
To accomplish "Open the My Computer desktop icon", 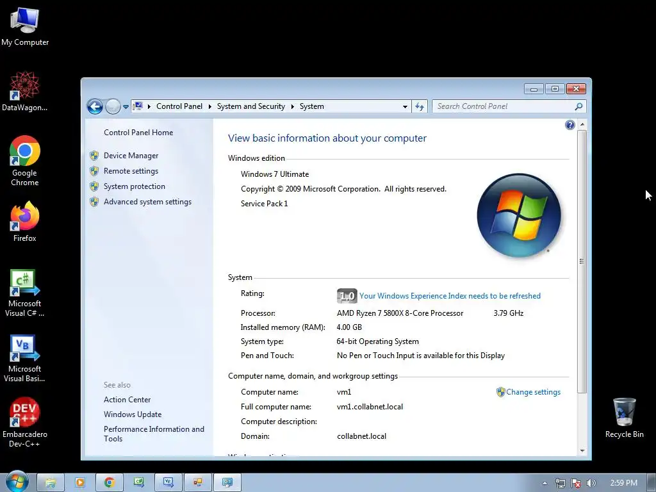I will tap(25, 27).
